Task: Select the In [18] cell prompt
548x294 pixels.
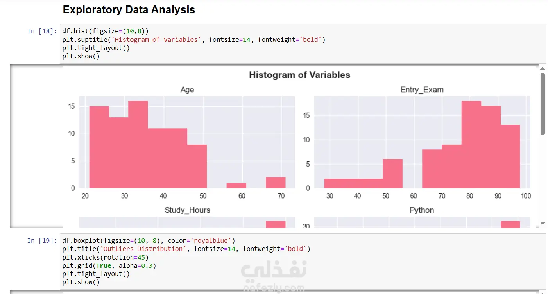Action: tap(42, 31)
